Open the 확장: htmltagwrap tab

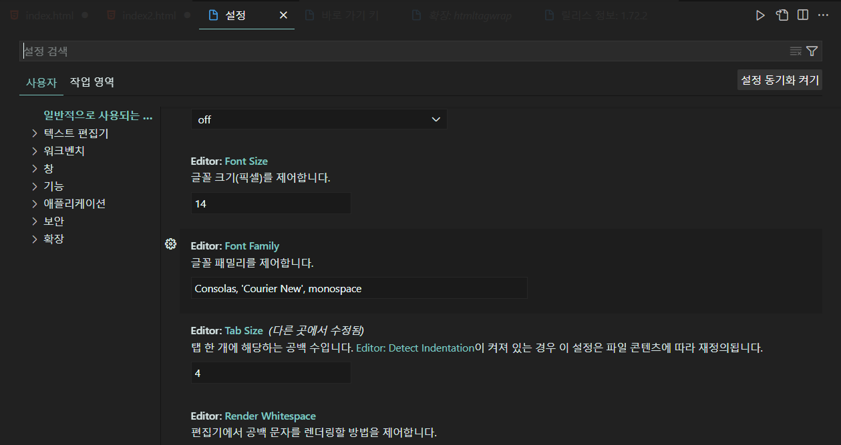471,15
